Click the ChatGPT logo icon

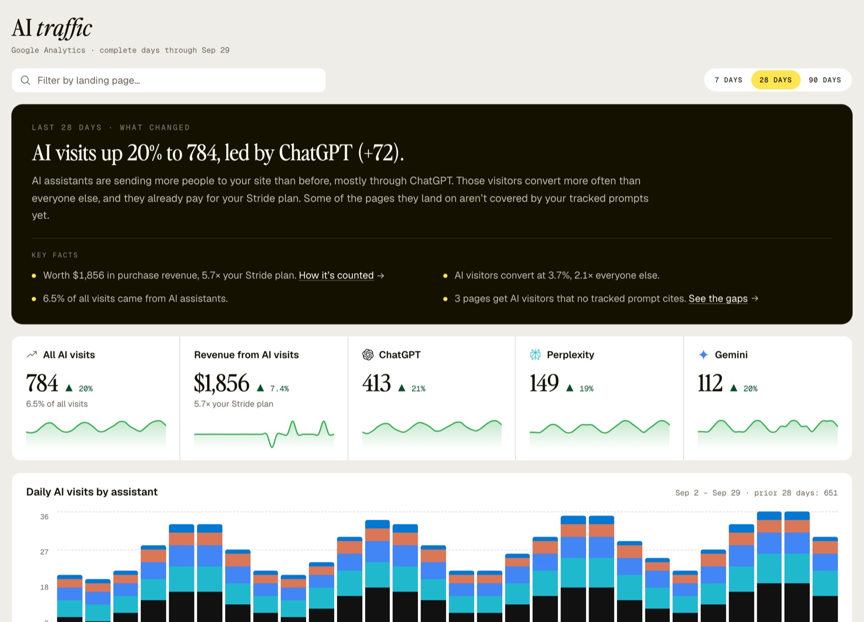pyautogui.click(x=368, y=355)
